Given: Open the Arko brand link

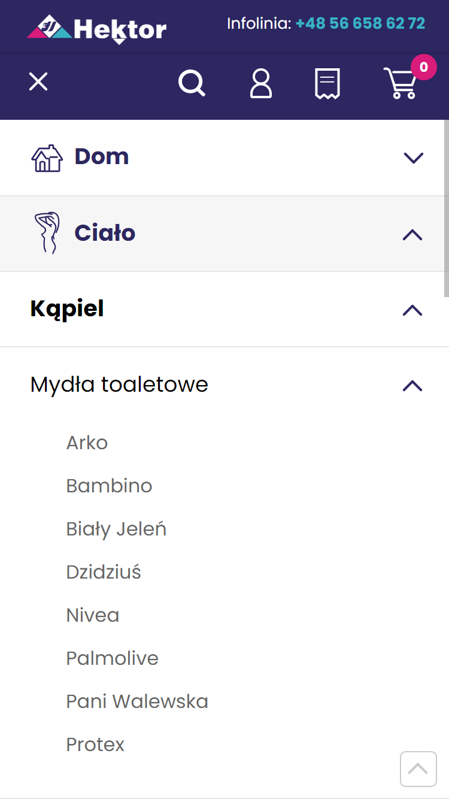Looking at the screenshot, I should [87, 443].
